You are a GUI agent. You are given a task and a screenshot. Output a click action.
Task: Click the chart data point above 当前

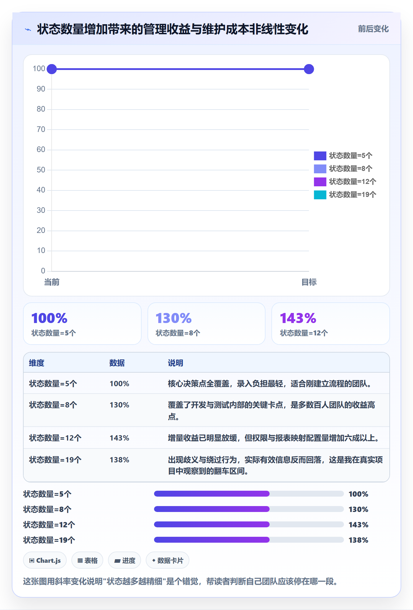pyautogui.click(x=52, y=69)
